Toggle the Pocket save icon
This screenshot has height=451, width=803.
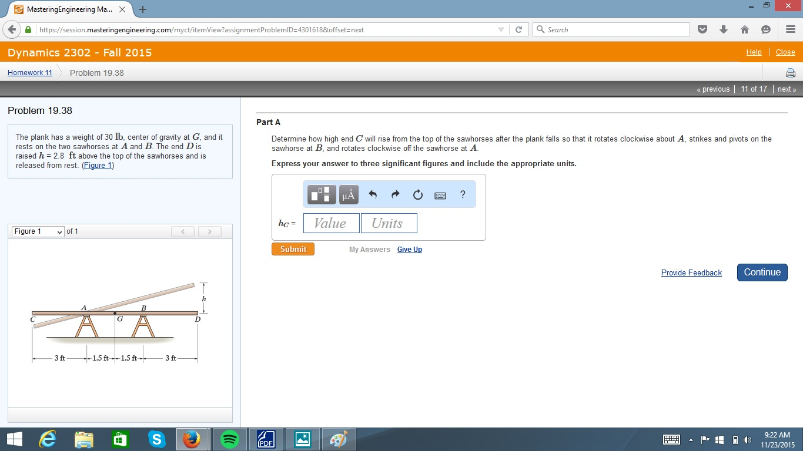tap(702, 29)
